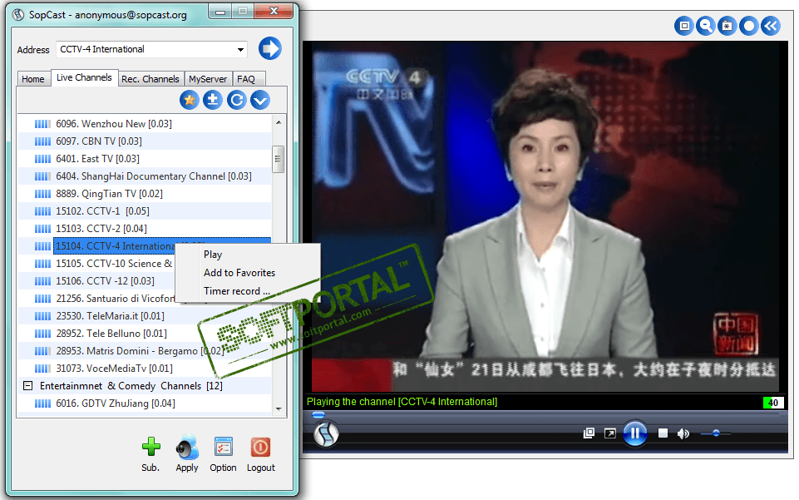Click the Sub. label
Image resolution: width=799 pixels, height=500 pixels.
[x=150, y=468]
